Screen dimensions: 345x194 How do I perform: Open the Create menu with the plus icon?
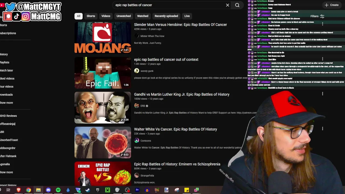pyautogui.click(x=332, y=5)
